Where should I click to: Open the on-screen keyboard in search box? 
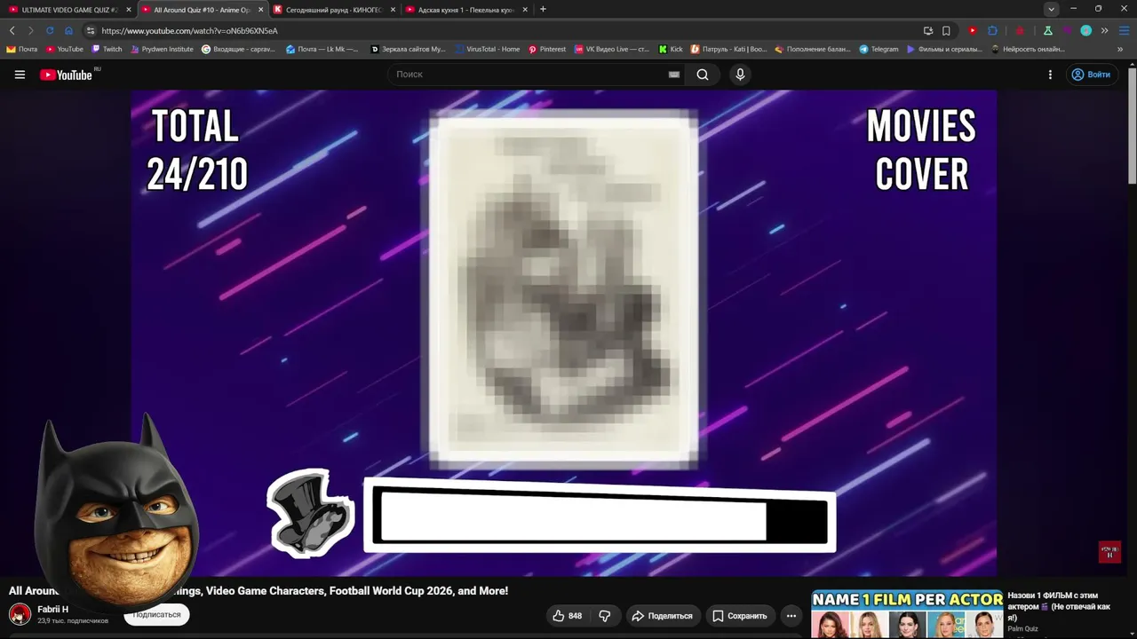pos(674,75)
